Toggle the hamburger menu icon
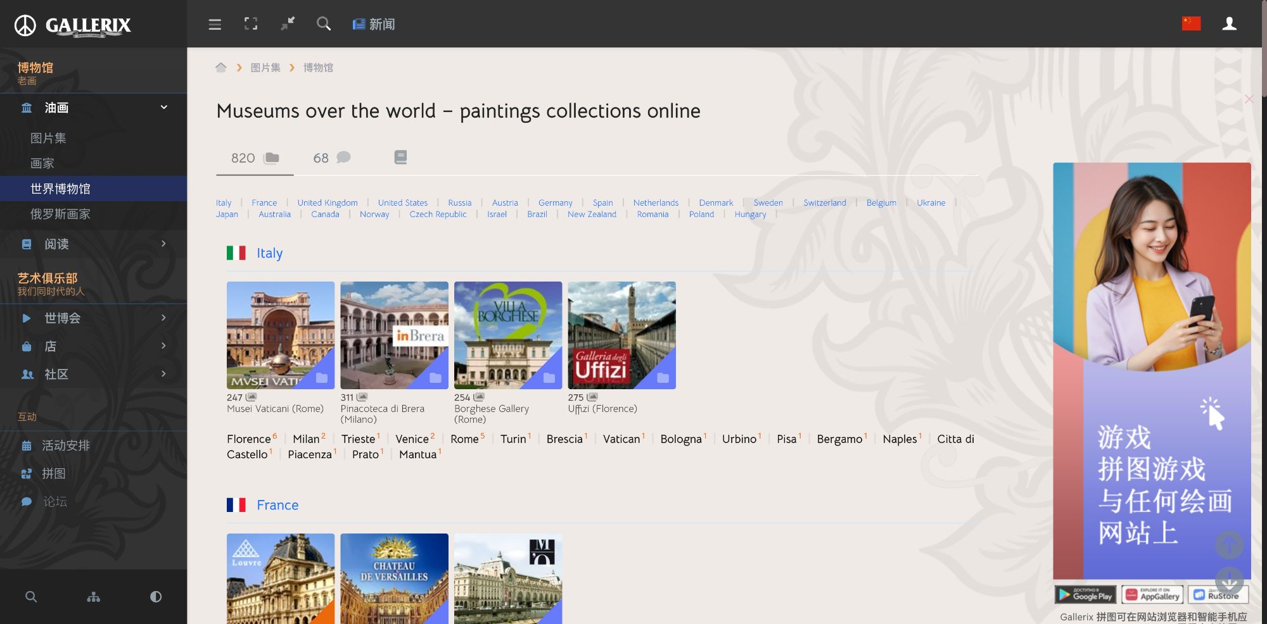The image size is (1267, 624). pyautogui.click(x=215, y=24)
